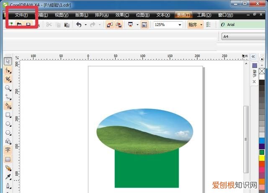The width and height of the screenshot is (268, 193).
Task: Pick the yellow palette swatch
Action: [x=262, y=158]
